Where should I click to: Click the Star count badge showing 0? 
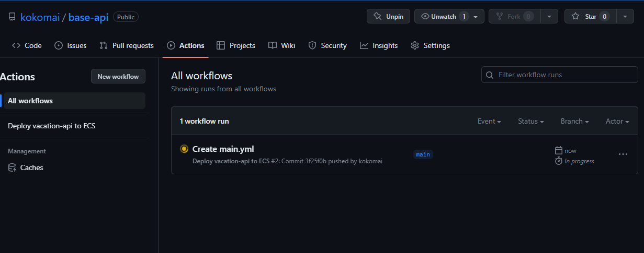[604, 17]
